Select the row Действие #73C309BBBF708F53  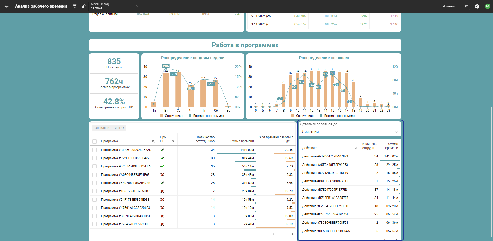[350, 223]
